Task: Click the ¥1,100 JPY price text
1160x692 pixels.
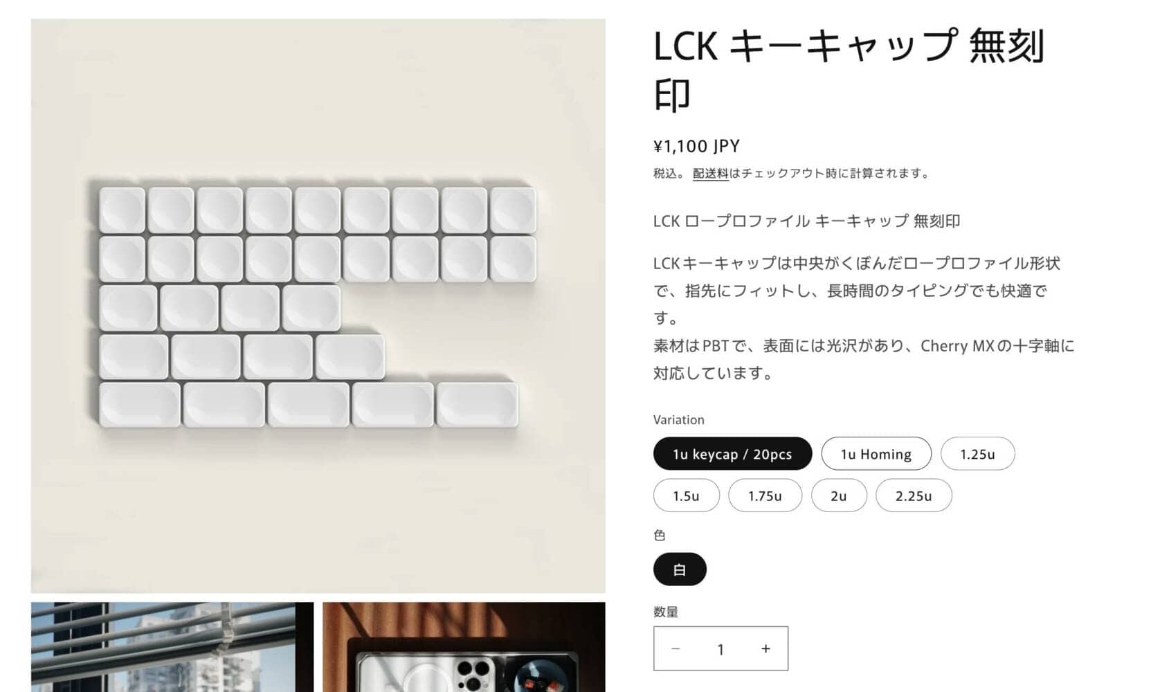Action: [696, 146]
